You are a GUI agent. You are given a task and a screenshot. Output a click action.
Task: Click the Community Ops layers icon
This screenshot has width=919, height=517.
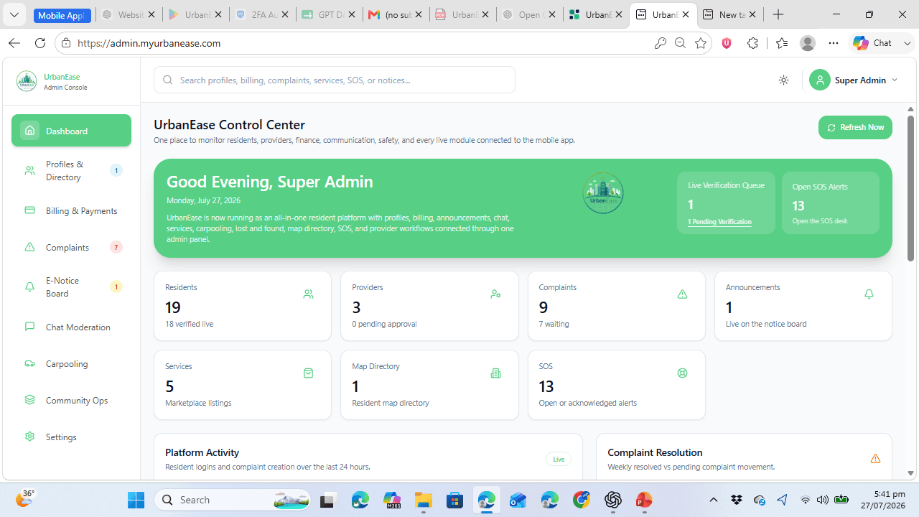click(29, 401)
